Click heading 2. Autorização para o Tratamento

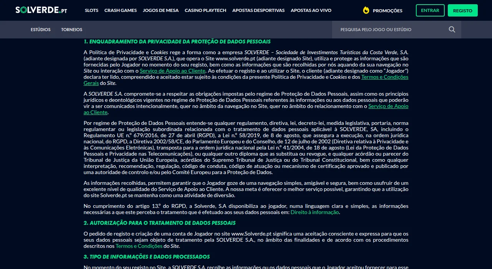pos(160,223)
